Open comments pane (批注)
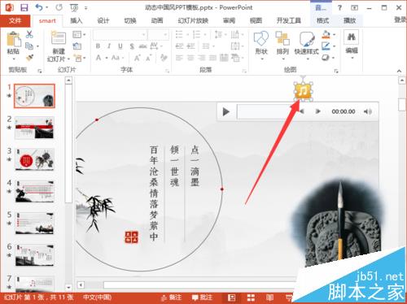 [x=202, y=297]
